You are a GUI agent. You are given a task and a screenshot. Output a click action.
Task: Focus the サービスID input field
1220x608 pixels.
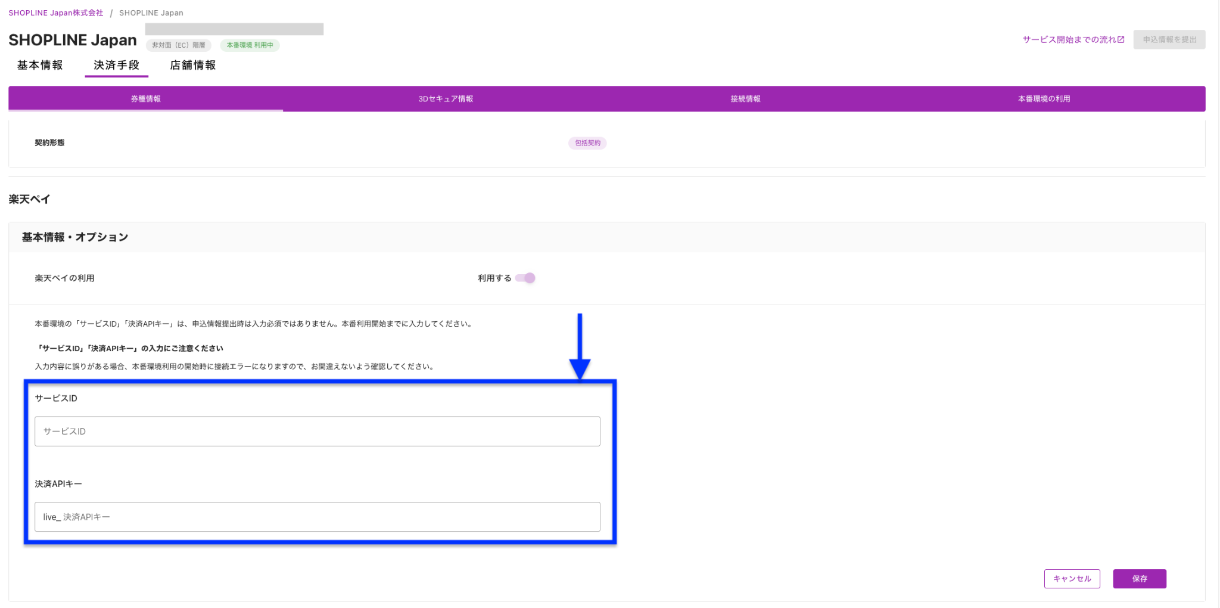(318, 431)
